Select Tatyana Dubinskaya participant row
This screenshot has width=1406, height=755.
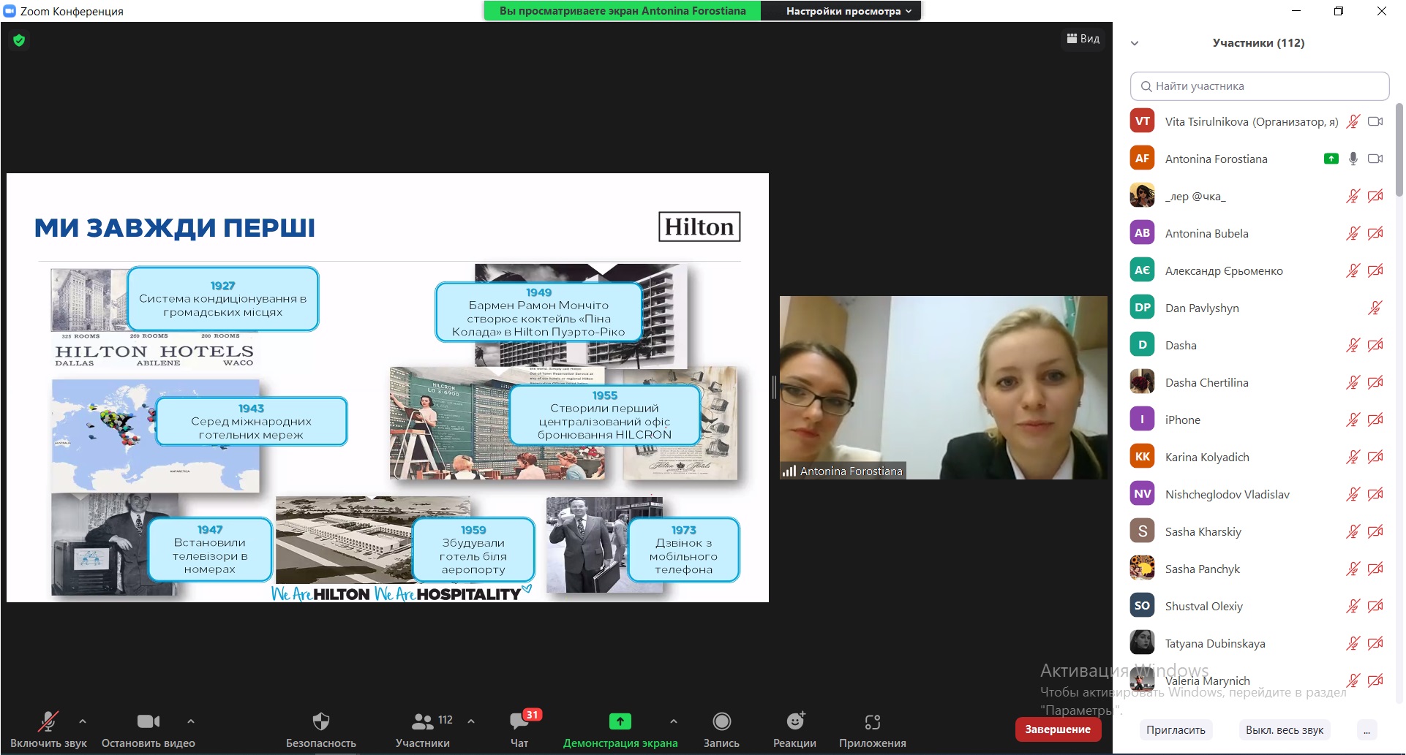[1258, 643]
